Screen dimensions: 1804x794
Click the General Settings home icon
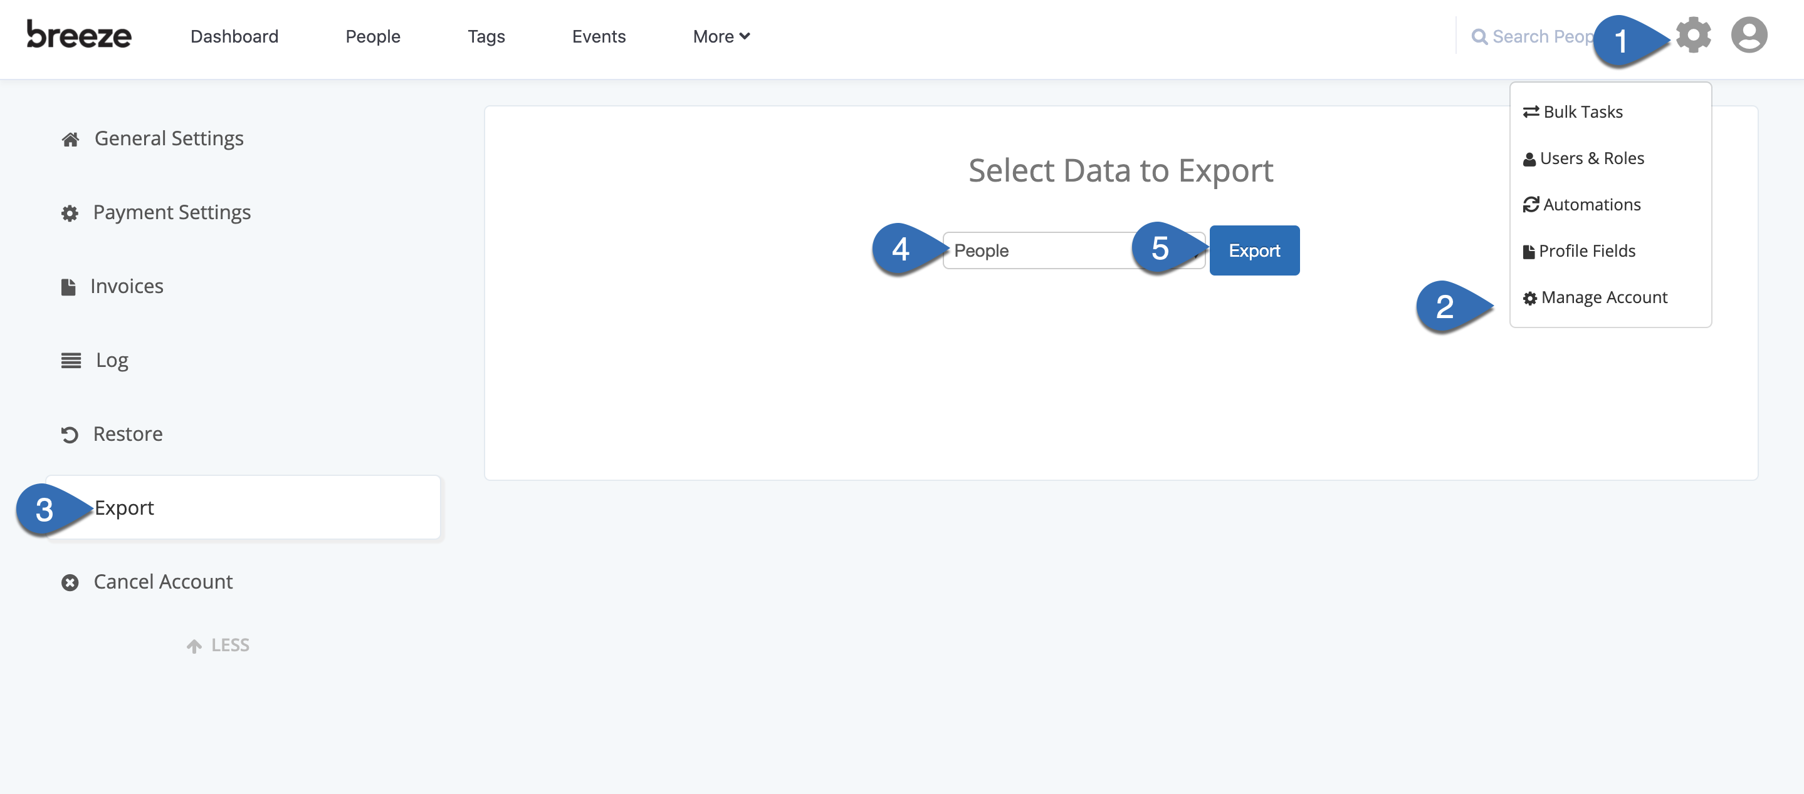click(x=69, y=138)
